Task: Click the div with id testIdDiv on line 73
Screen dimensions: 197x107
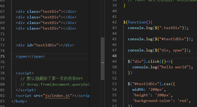Action: pos(45,45)
